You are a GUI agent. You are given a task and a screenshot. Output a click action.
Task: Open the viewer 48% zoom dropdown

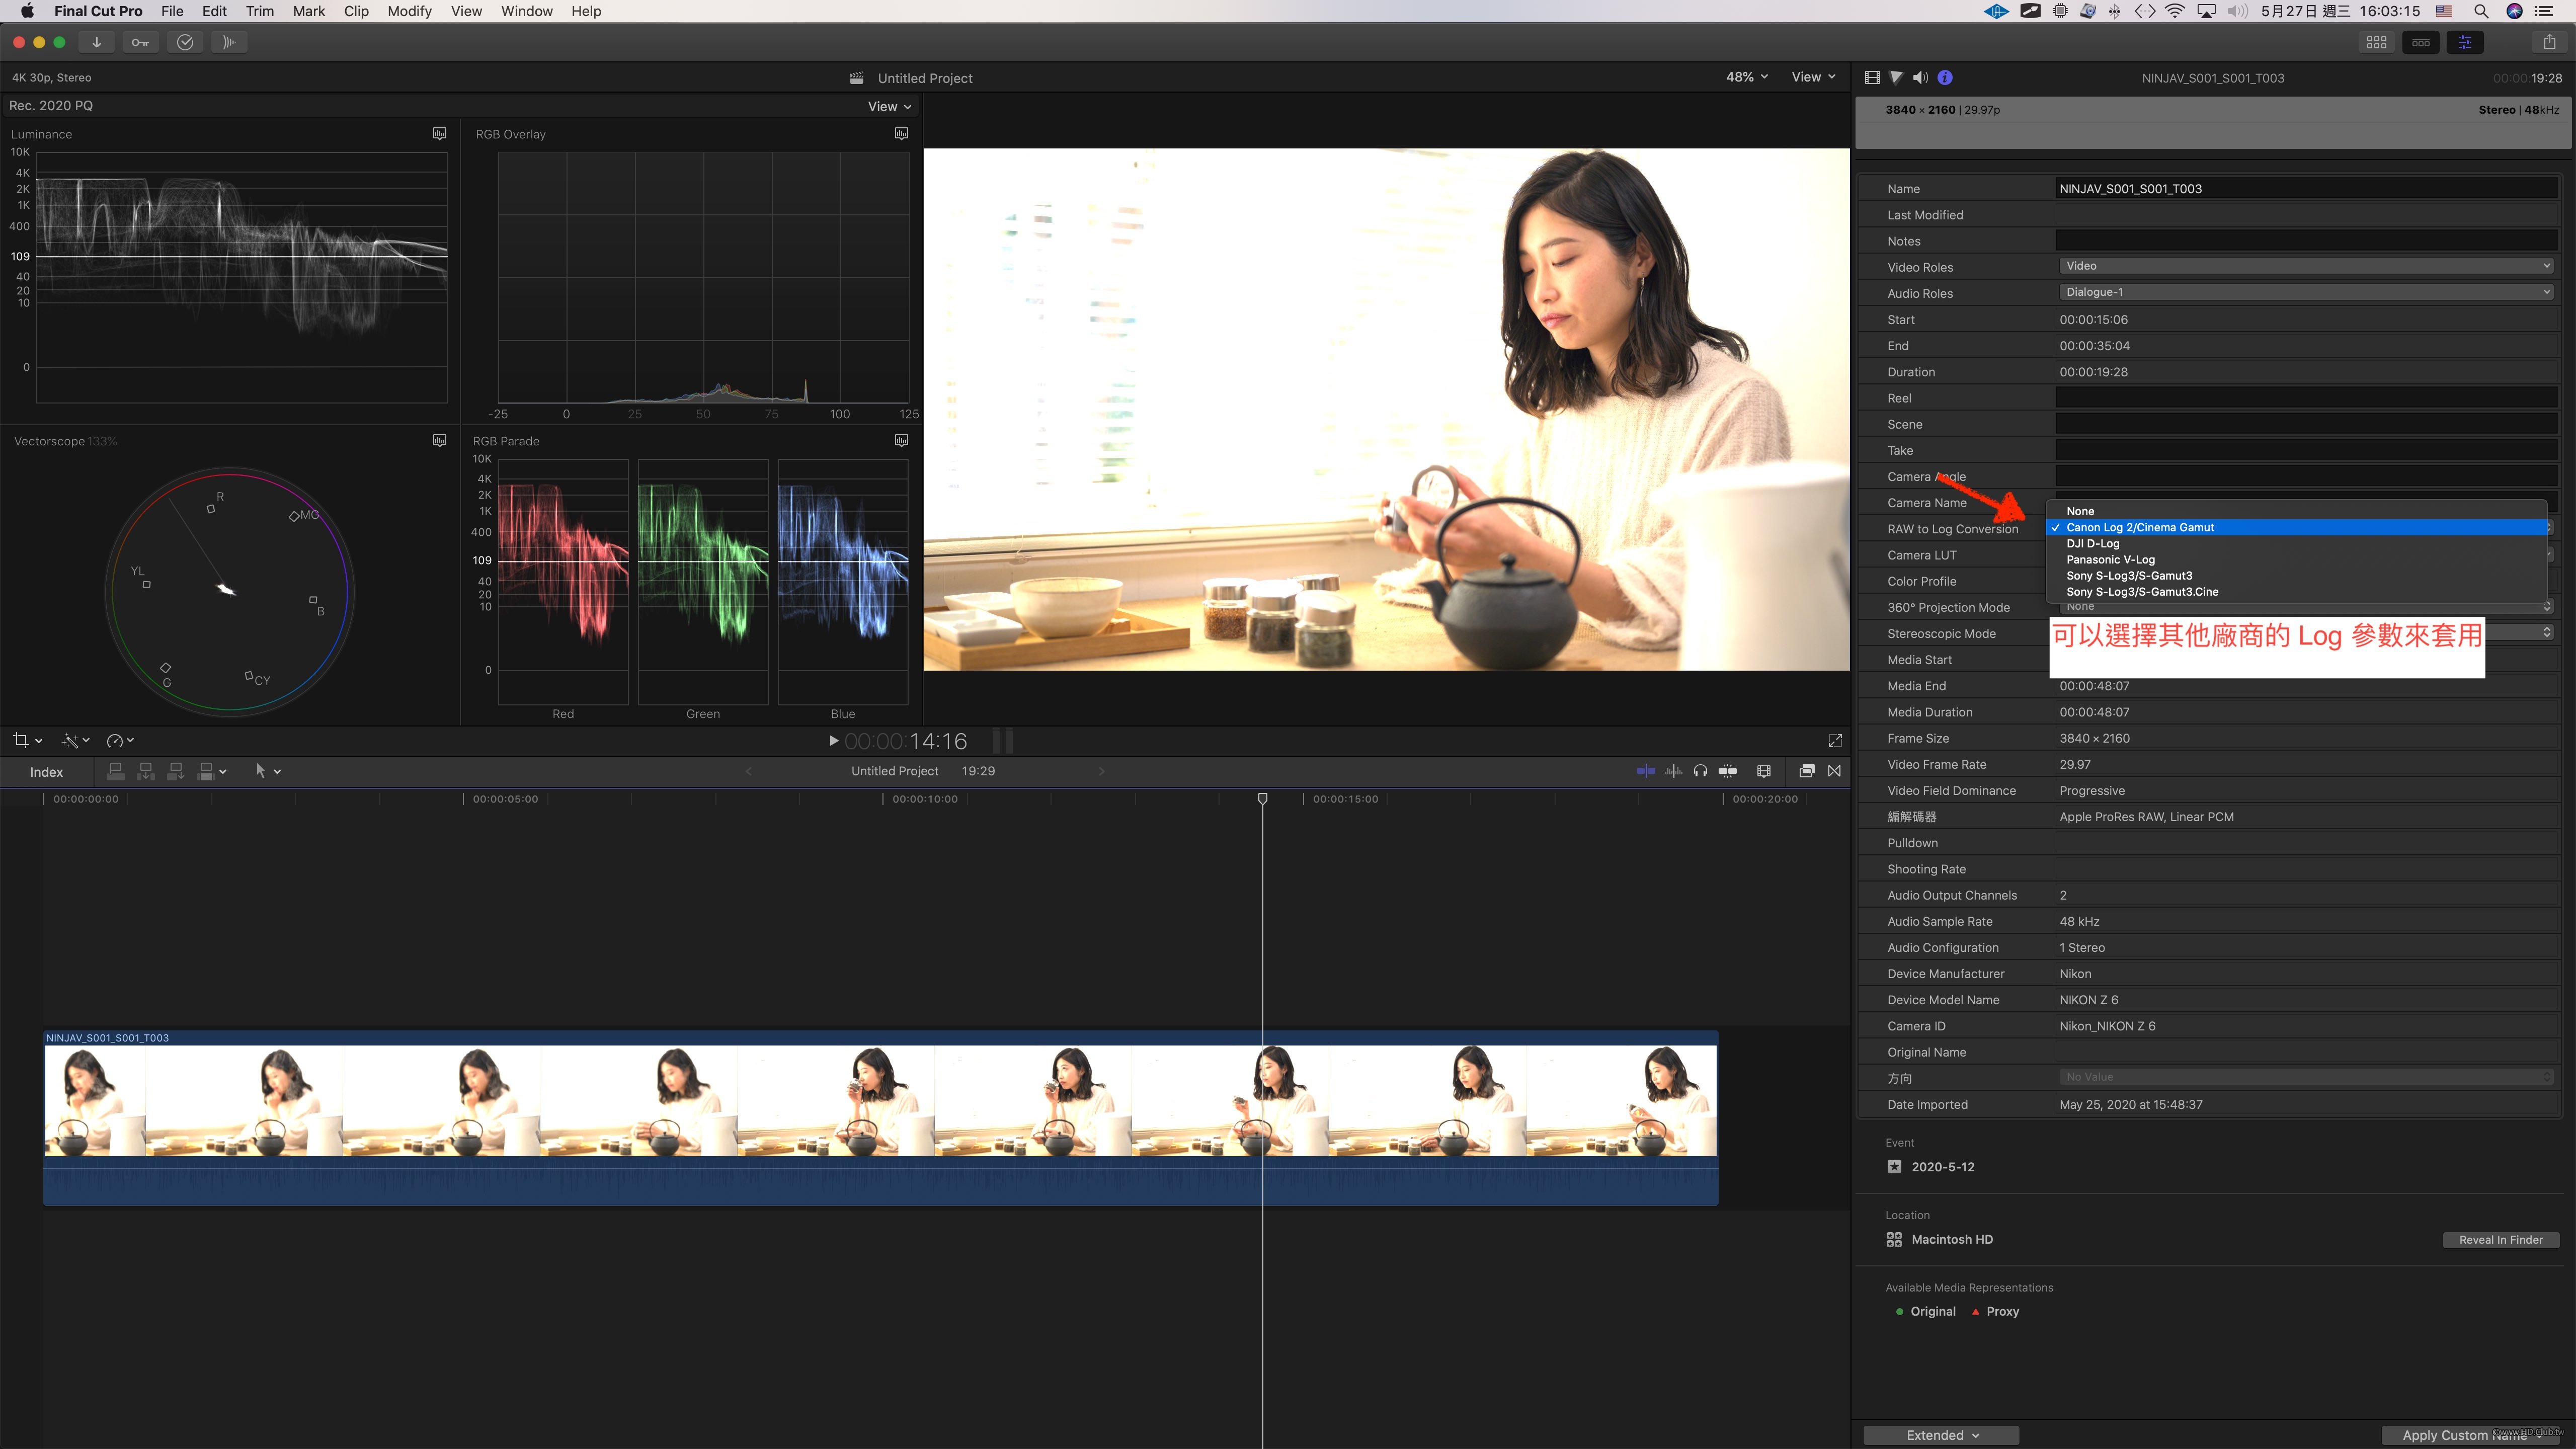point(1746,77)
